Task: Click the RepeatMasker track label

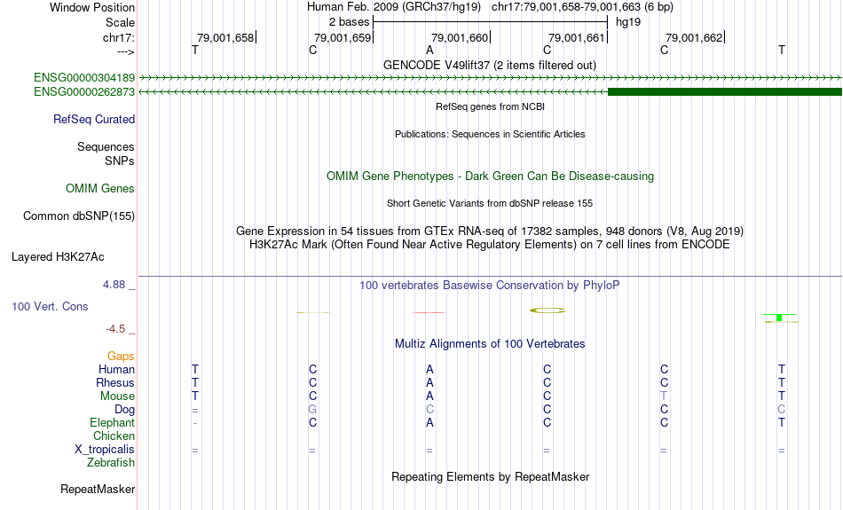Action: (98, 489)
